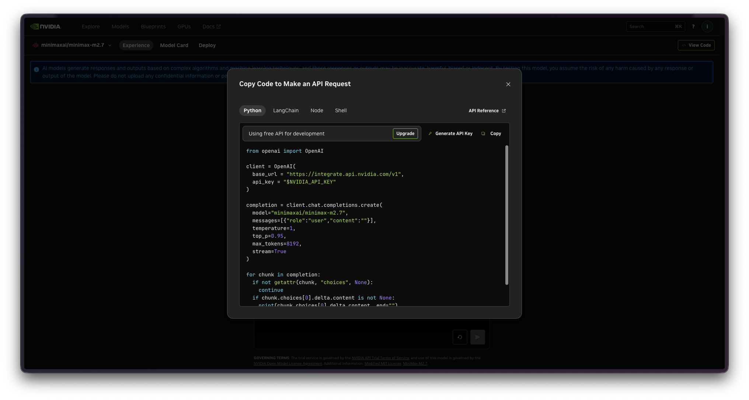Open the Models menu item

coord(120,26)
